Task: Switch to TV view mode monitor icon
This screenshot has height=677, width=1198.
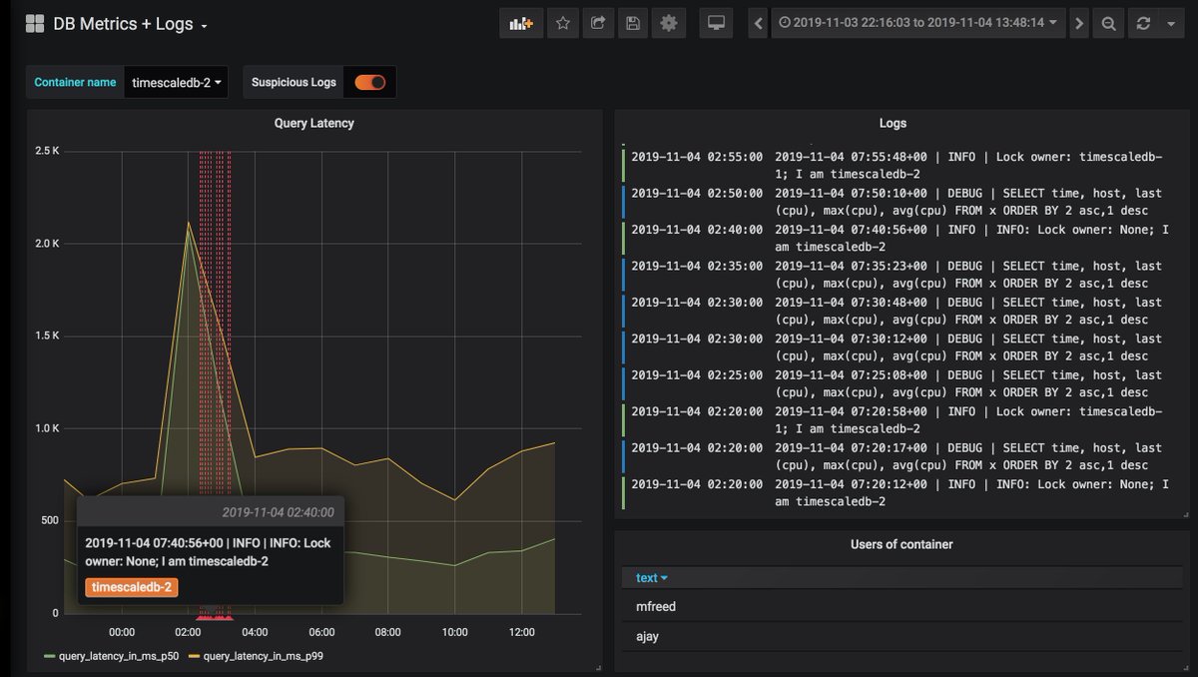Action: click(716, 23)
